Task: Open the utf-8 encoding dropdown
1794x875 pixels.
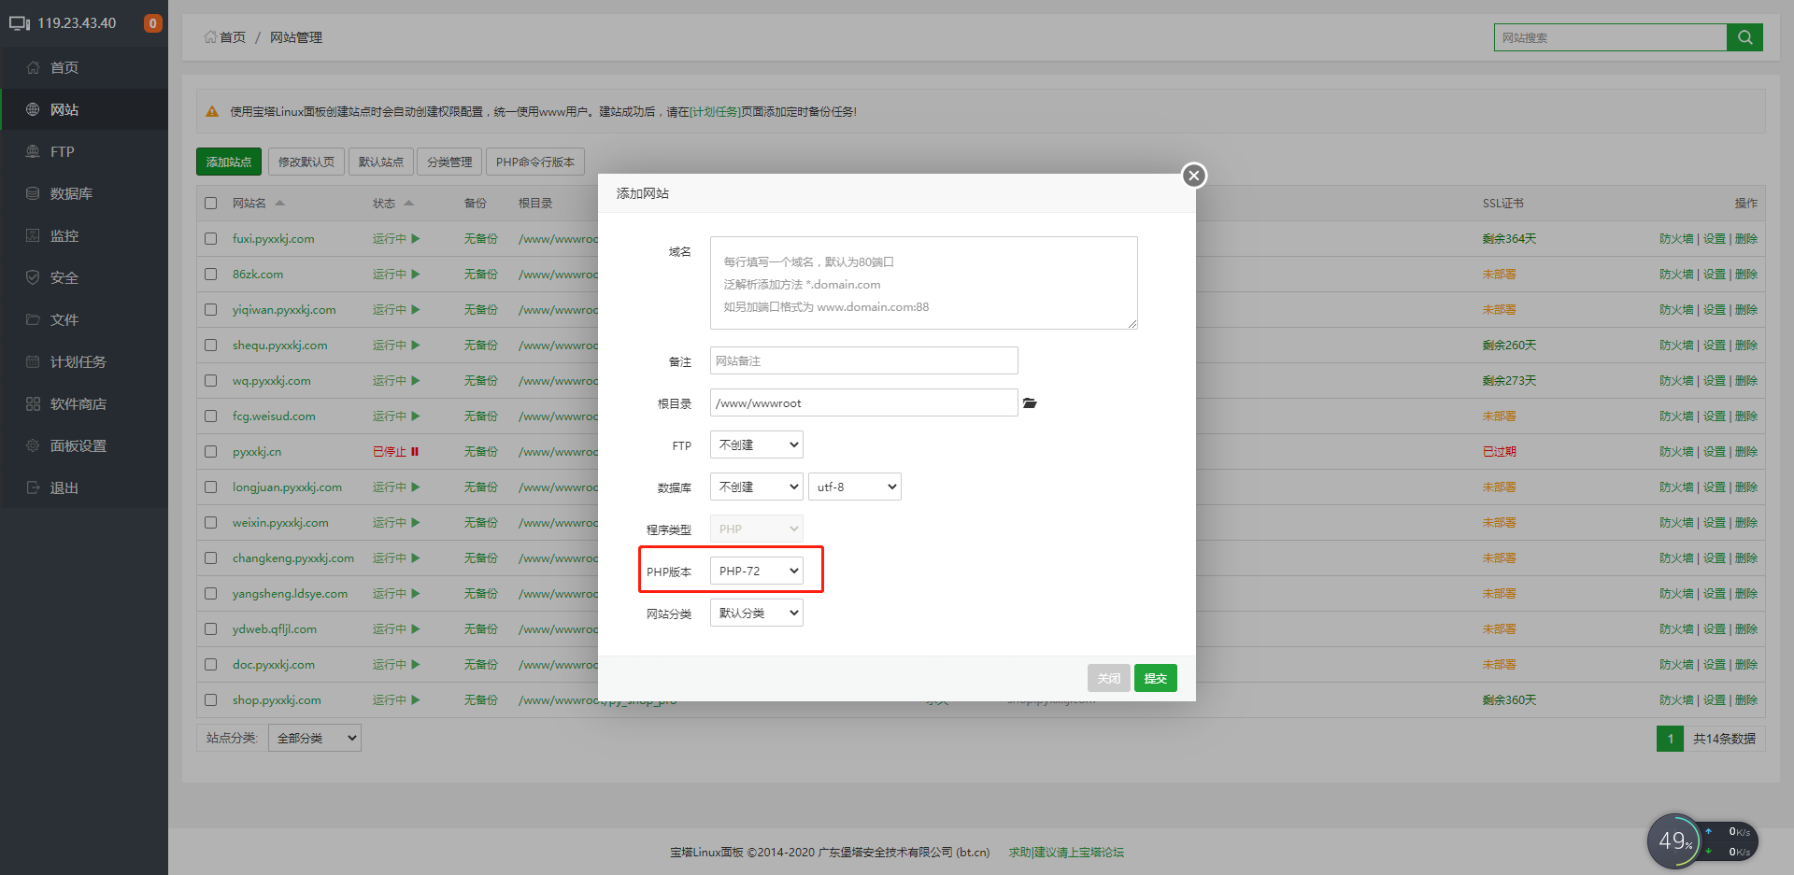Action: coord(855,487)
